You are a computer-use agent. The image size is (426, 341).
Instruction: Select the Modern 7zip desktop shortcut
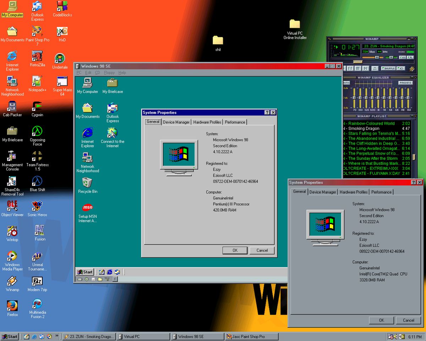(x=37, y=282)
